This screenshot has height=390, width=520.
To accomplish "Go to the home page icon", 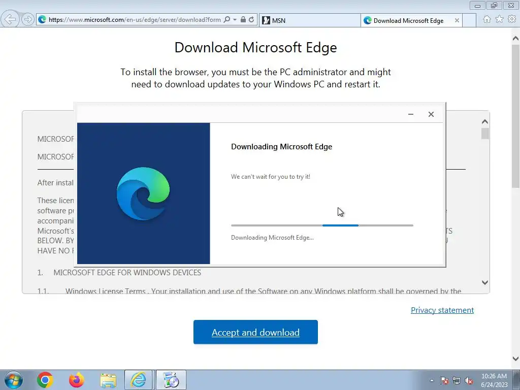I will tap(487, 20).
